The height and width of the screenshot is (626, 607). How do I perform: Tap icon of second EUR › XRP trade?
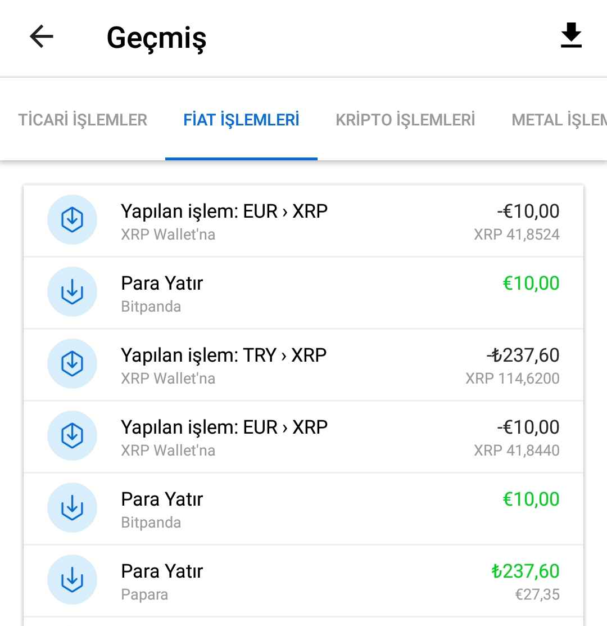pos(72,435)
